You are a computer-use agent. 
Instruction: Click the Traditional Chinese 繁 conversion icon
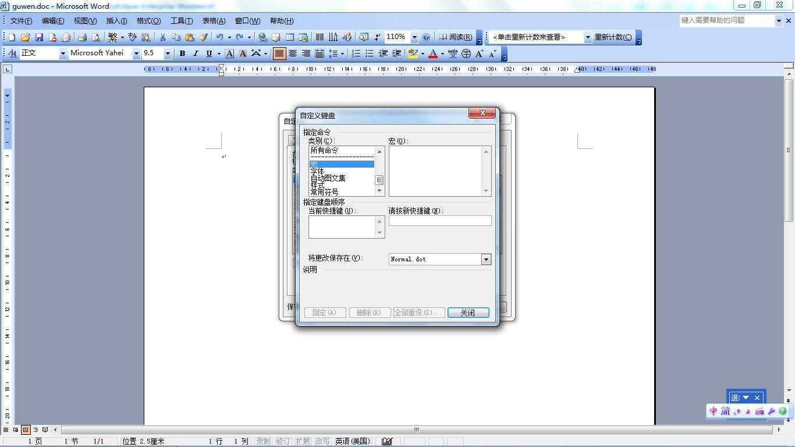tap(112, 37)
